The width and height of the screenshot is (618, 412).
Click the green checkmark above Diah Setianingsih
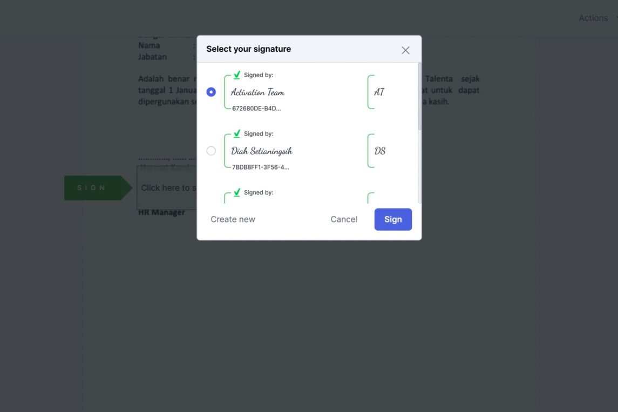[x=237, y=133]
